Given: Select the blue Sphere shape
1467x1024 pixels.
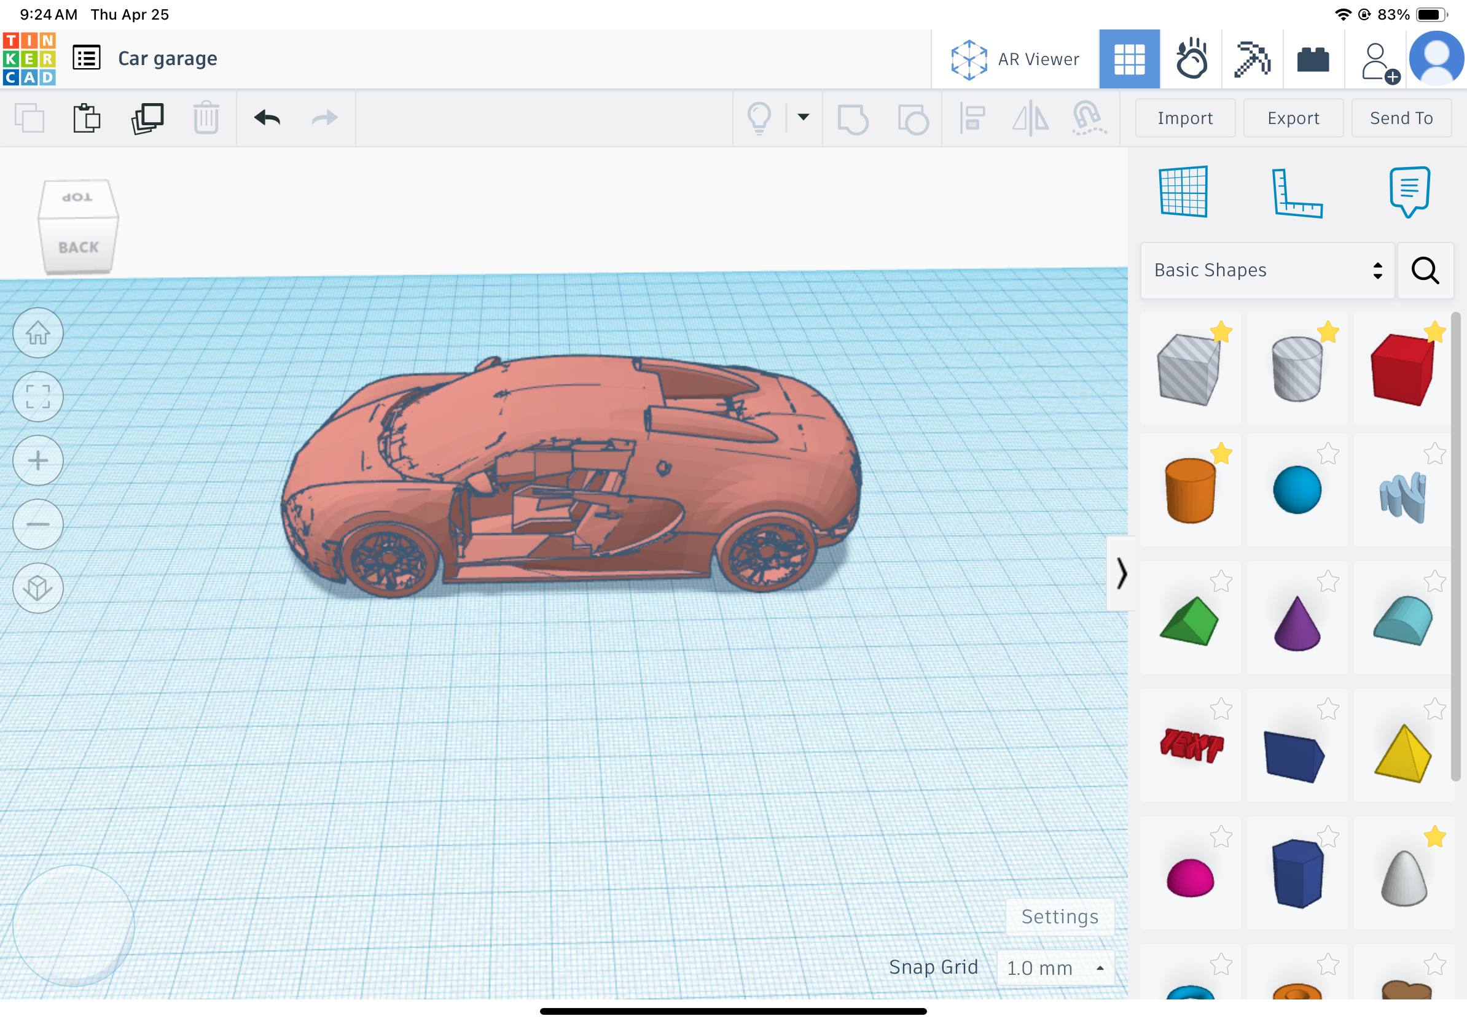Looking at the screenshot, I should click(1296, 491).
